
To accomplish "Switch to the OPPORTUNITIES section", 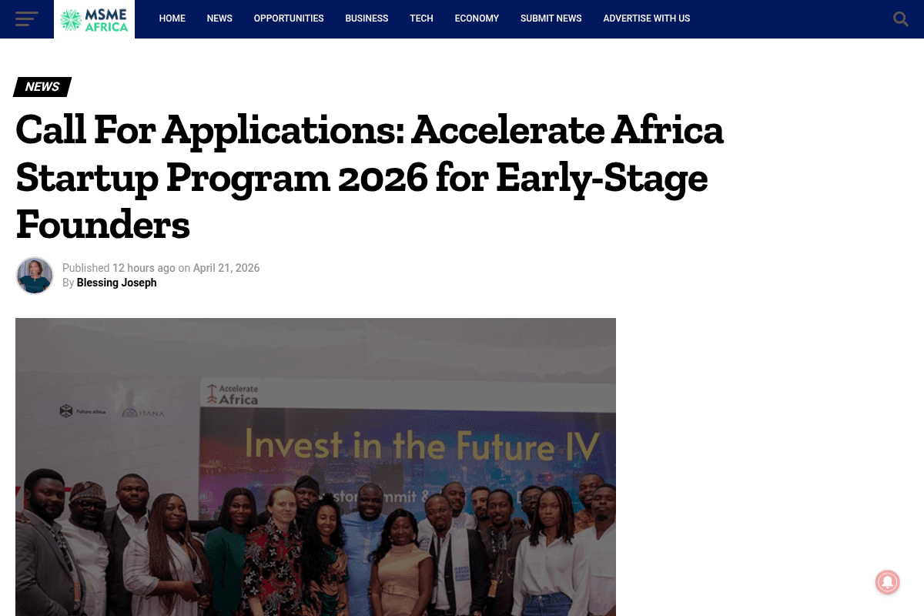I will tap(289, 18).
